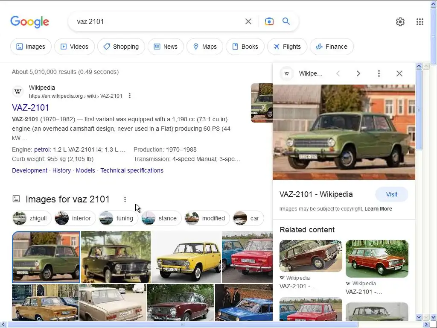The height and width of the screenshot is (328, 437).
Task: Open three-dot options in image preview panel
Action: pos(379,73)
